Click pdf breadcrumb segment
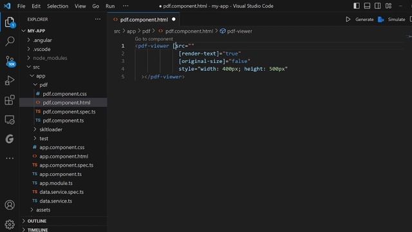 (146, 31)
